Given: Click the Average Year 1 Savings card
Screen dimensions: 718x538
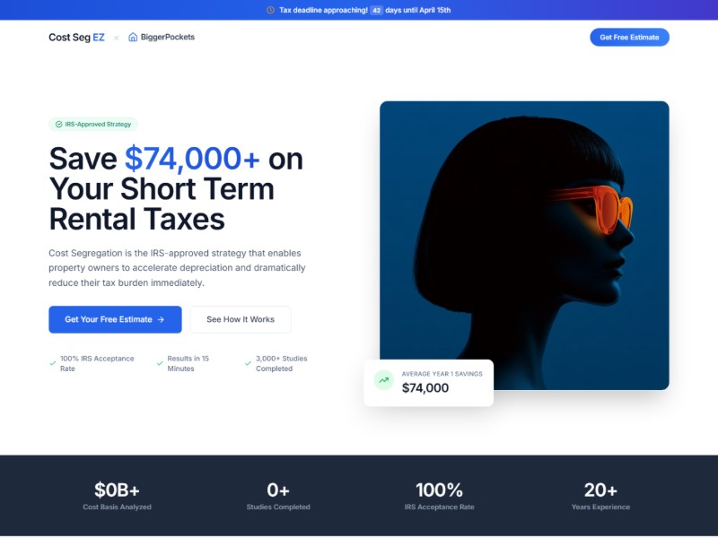Looking at the screenshot, I should (429, 383).
